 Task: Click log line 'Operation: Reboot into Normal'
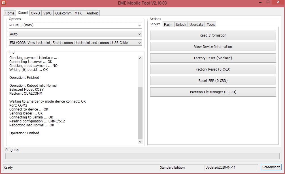pyautogui.click(x=33, y=86)
